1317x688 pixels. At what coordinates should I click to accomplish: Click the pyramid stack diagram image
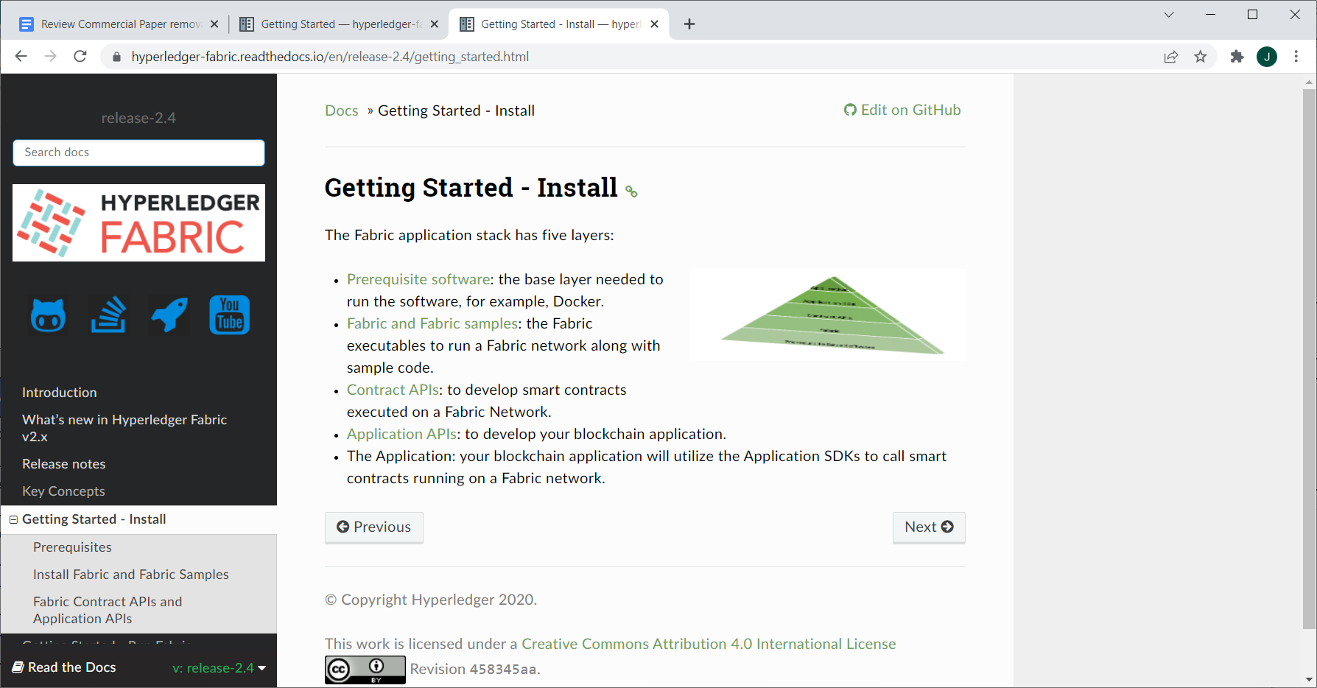click(827, 315)
